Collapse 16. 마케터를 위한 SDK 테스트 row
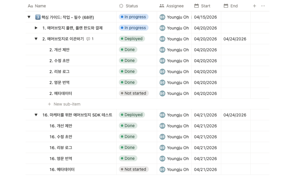Viewport: 298px width, 176px height. (x=36, y=115)
